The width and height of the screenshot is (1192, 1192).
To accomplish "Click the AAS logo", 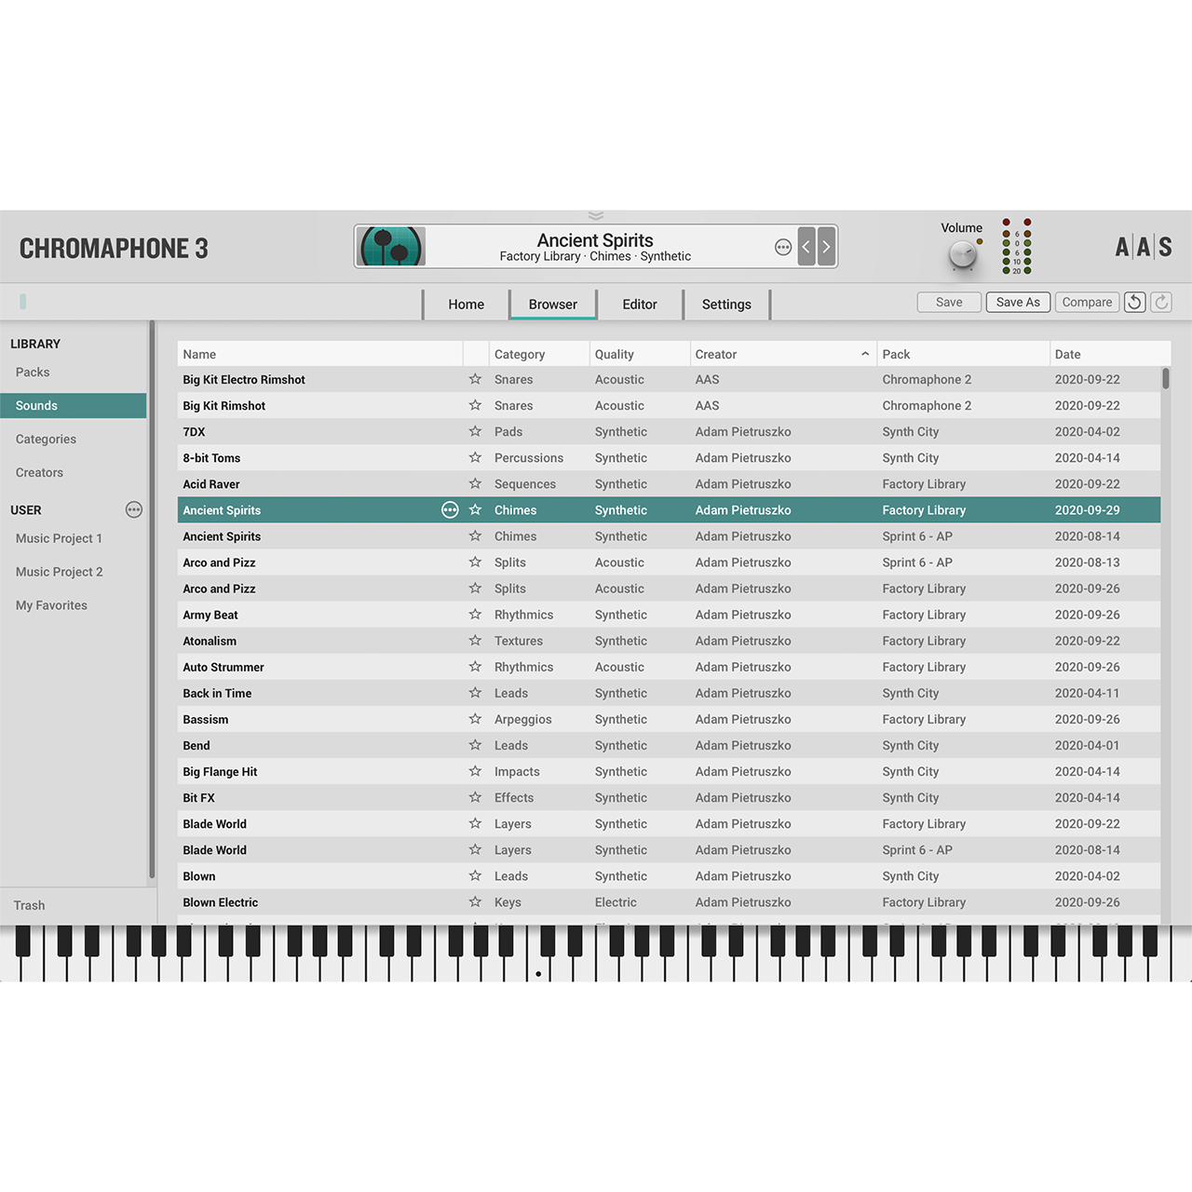I will tap(1144, 246).
